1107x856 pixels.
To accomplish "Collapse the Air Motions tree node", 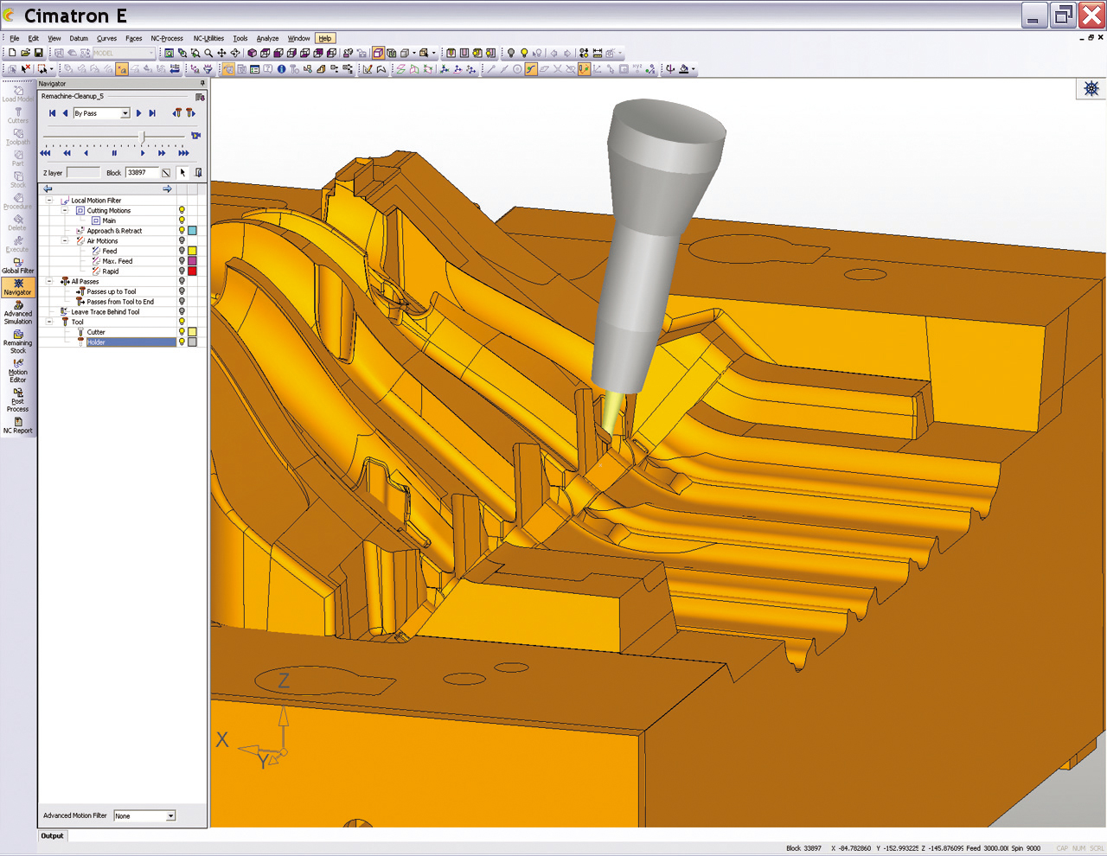I will 65,241.
